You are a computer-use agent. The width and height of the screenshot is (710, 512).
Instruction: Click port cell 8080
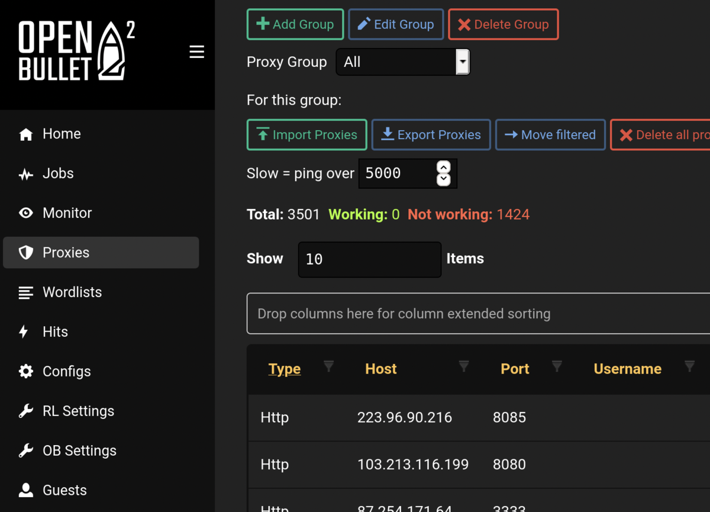pos(509,465)
